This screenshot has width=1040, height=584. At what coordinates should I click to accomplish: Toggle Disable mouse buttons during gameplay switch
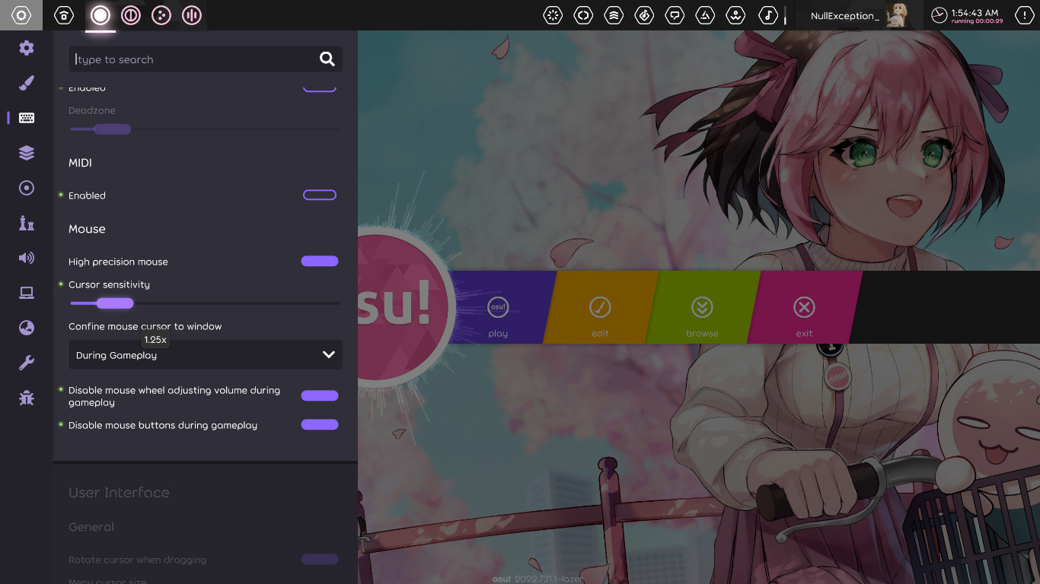pos(320,424)
